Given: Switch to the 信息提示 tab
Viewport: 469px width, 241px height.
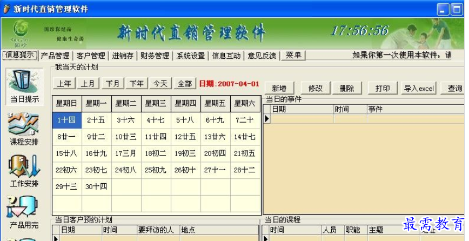Looking at the screenshot, I should [x=20, y=55].
